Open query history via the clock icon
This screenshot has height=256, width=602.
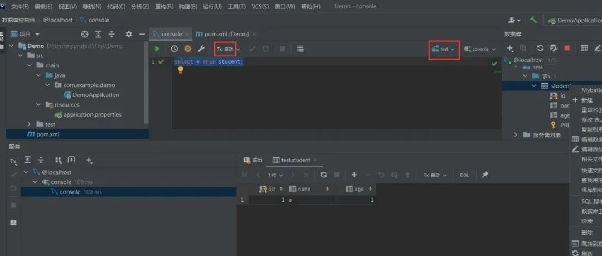pyautogui.click(x=174, y=49)
